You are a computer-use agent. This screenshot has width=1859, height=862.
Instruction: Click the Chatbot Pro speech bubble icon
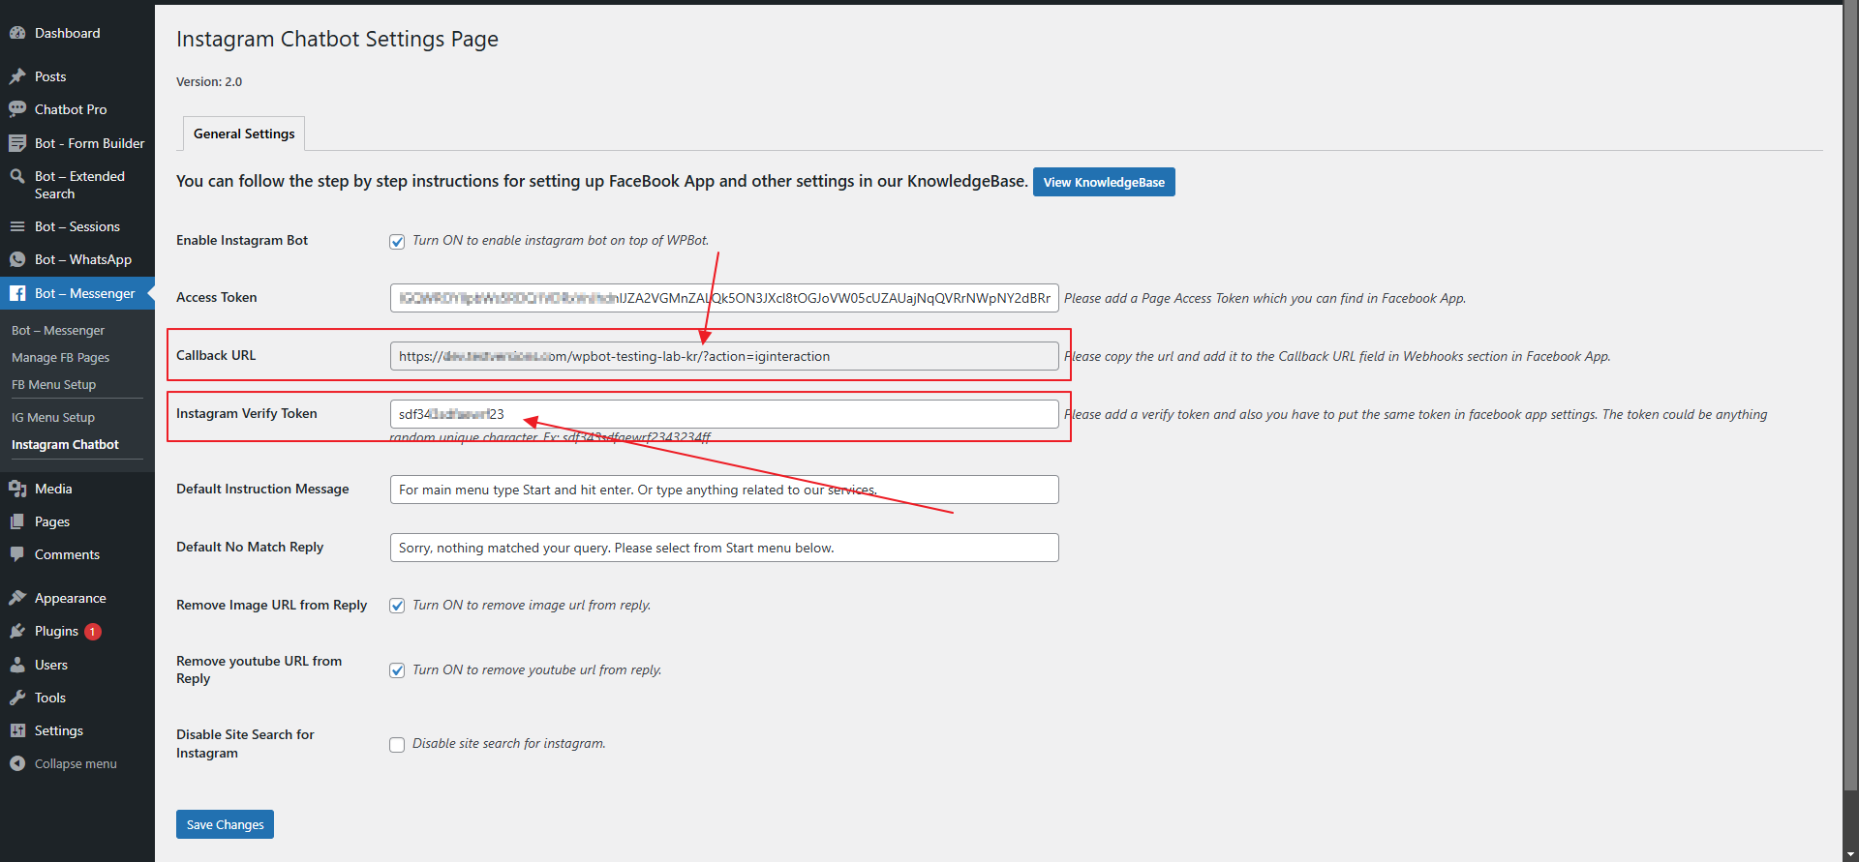click(17, 109)
